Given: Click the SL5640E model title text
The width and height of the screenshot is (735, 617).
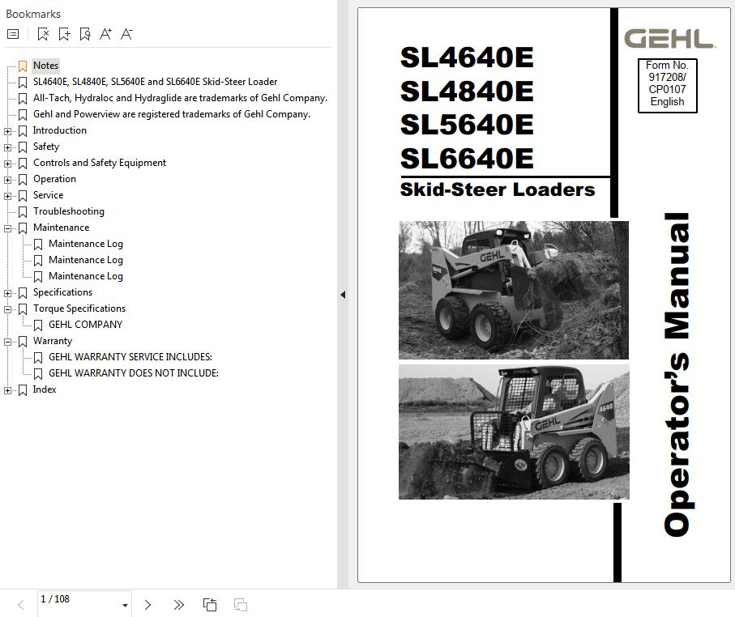Looking at the screenshot, I should (467, 125).
